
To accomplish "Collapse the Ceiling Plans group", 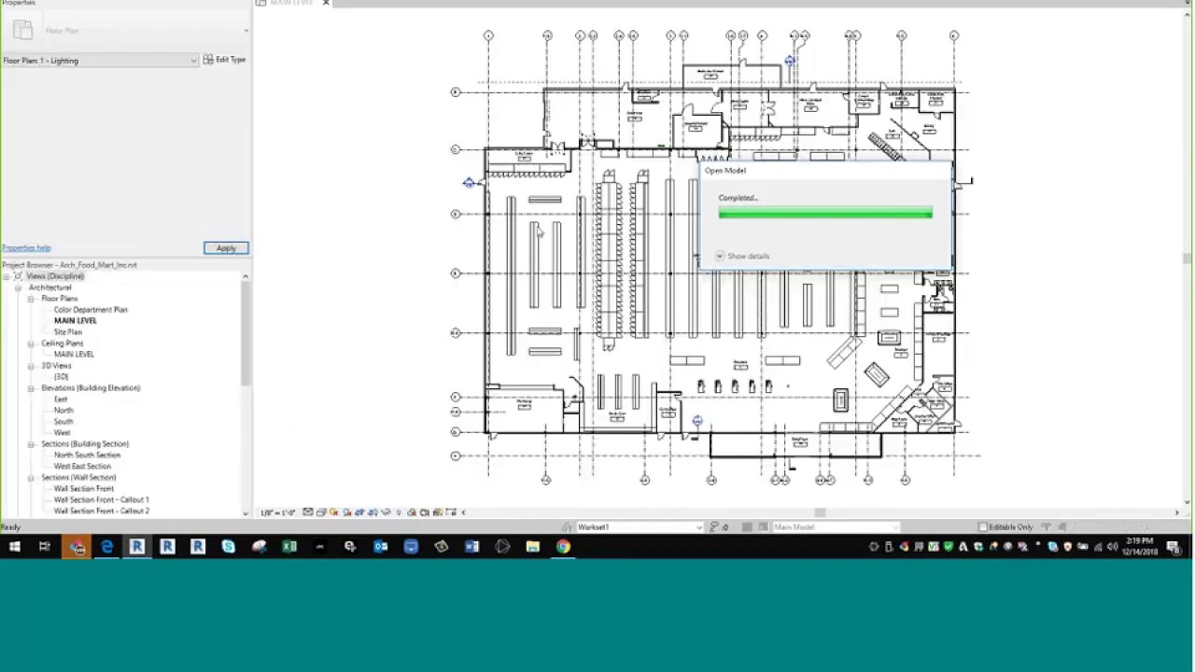I will 31,343.
